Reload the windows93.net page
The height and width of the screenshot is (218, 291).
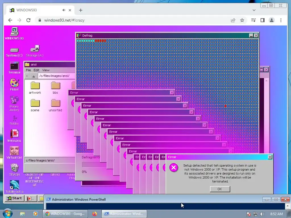click(x=28, y=20)
